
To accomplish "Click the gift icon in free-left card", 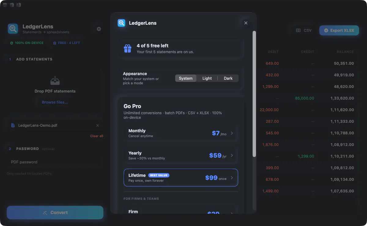I will click(128, 49).
